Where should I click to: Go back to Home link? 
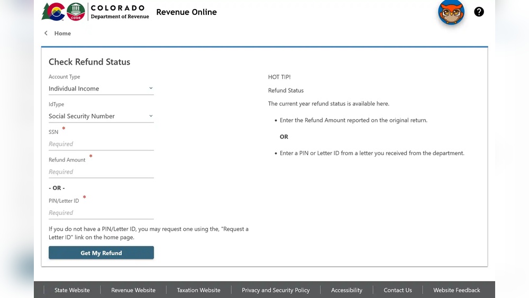[62, 33]
